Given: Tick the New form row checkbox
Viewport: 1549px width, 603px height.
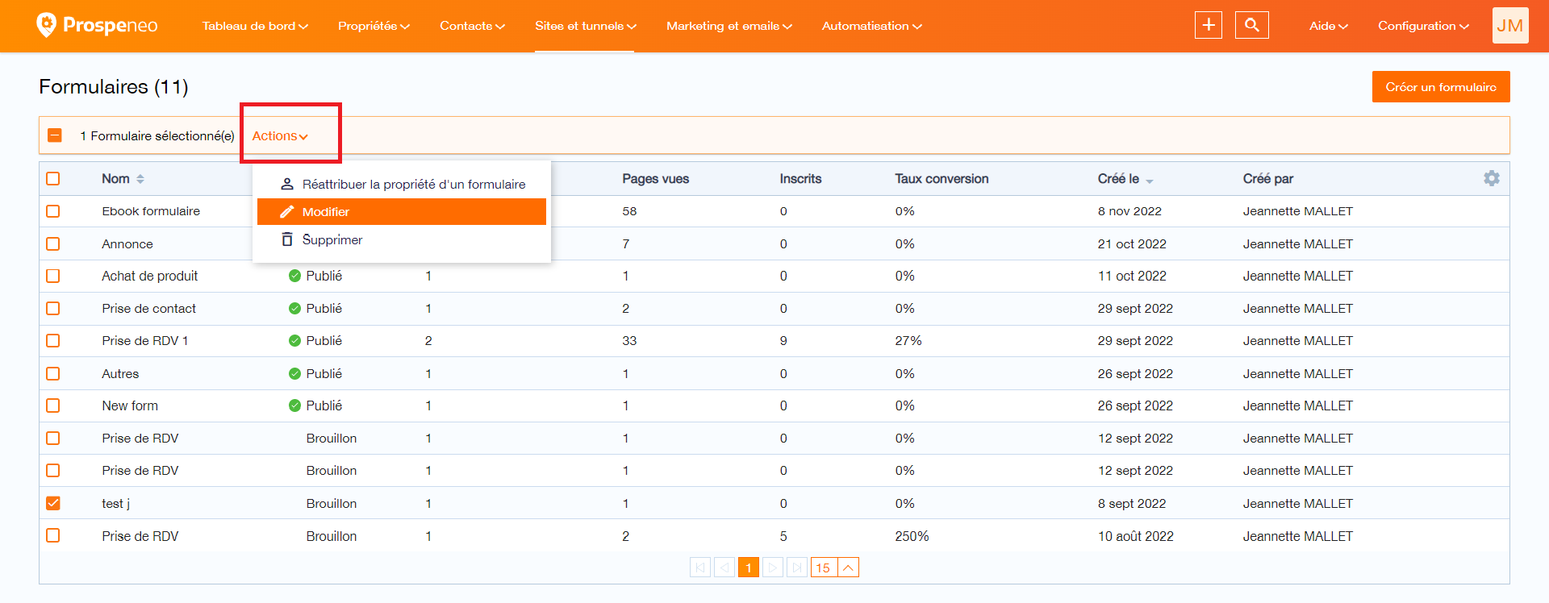Looking at the screenshot, I should pyautogui.click(x=53, y=405).
